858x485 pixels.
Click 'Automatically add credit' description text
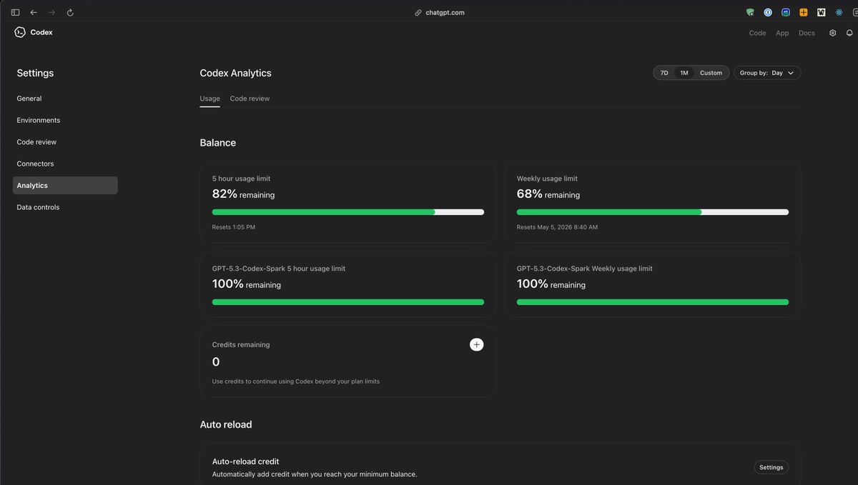[x=315, y=474]
